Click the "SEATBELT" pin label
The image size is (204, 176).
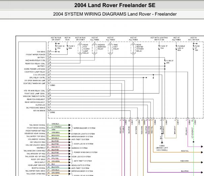click(41, 148)
